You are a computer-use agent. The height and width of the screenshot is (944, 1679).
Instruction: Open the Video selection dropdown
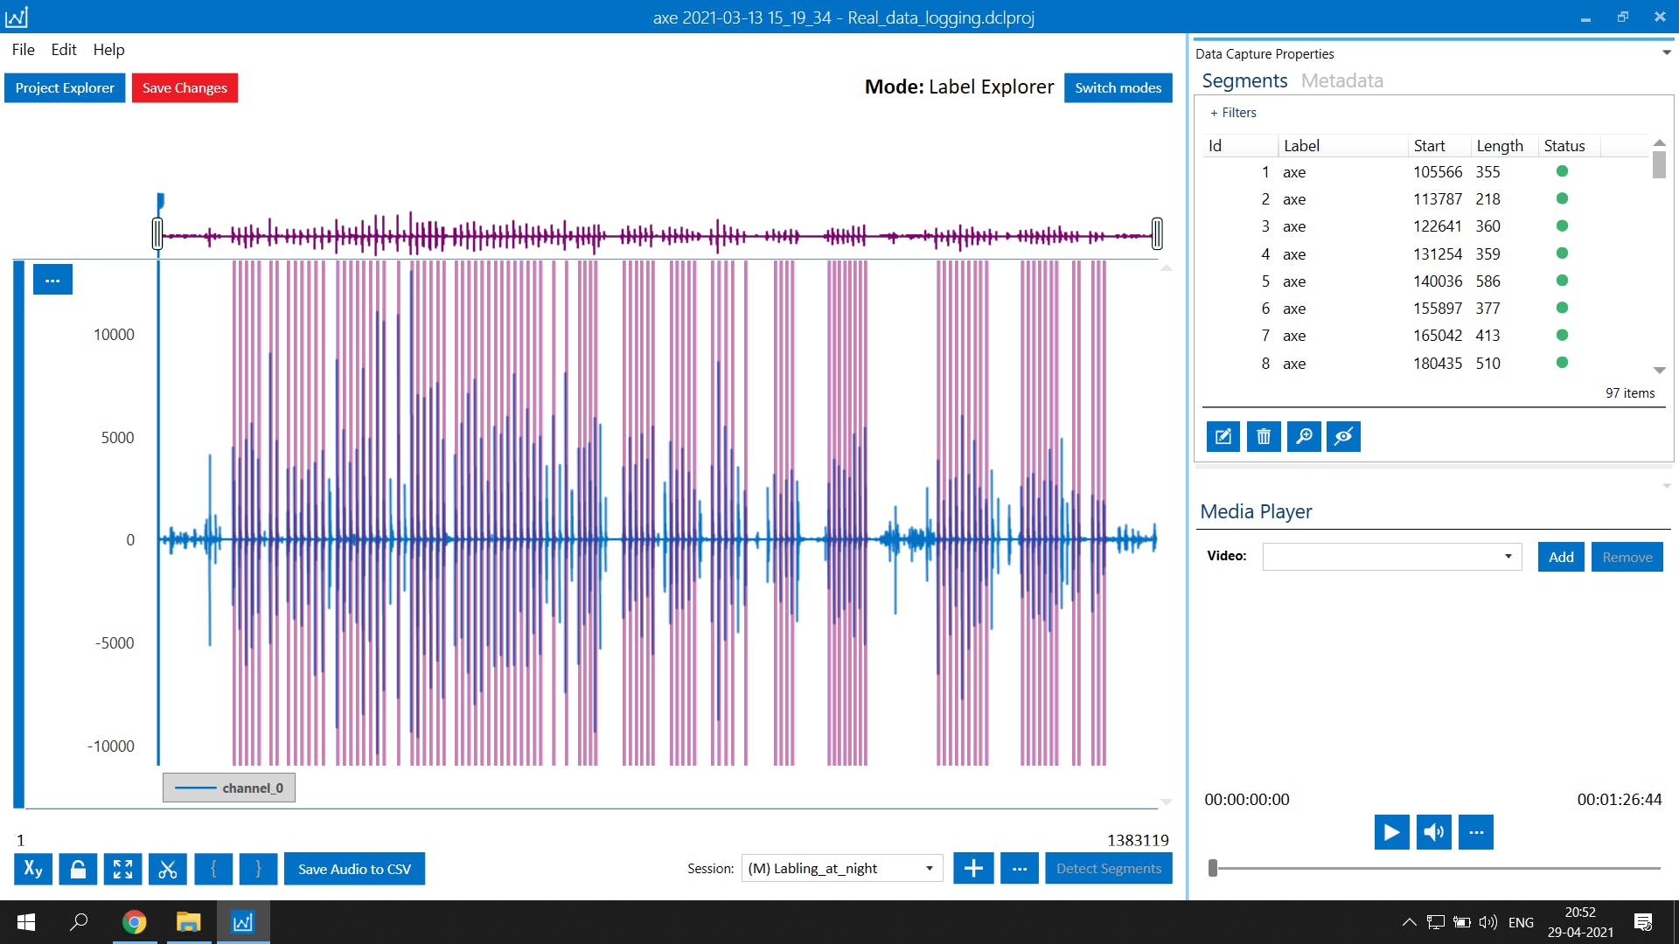pyautogui.click(x=1392, y=557)
